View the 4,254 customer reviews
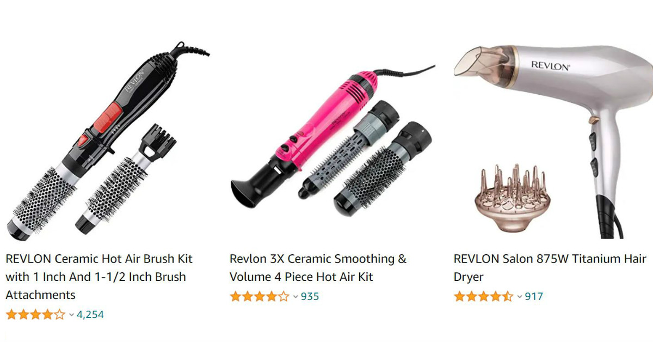Image resolution: width=653 pixels, height=343 pixels. click(90, 315)
